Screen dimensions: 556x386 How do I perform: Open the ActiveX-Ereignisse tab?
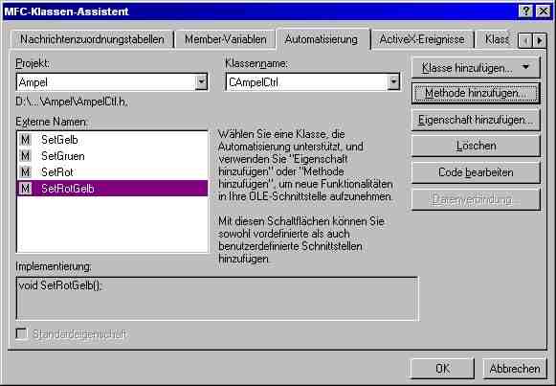[x=422, y=39]
